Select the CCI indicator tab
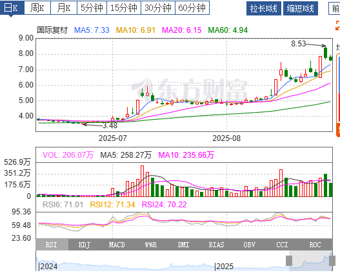340x273 pixels. point(282,245)
